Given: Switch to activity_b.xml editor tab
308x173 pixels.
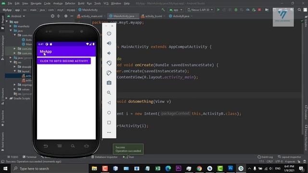Looking at the screenshot, I should point(152,16).
